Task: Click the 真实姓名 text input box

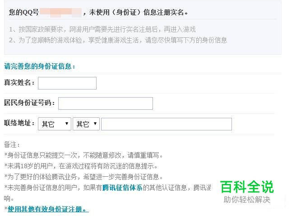Action: (67, 83)
